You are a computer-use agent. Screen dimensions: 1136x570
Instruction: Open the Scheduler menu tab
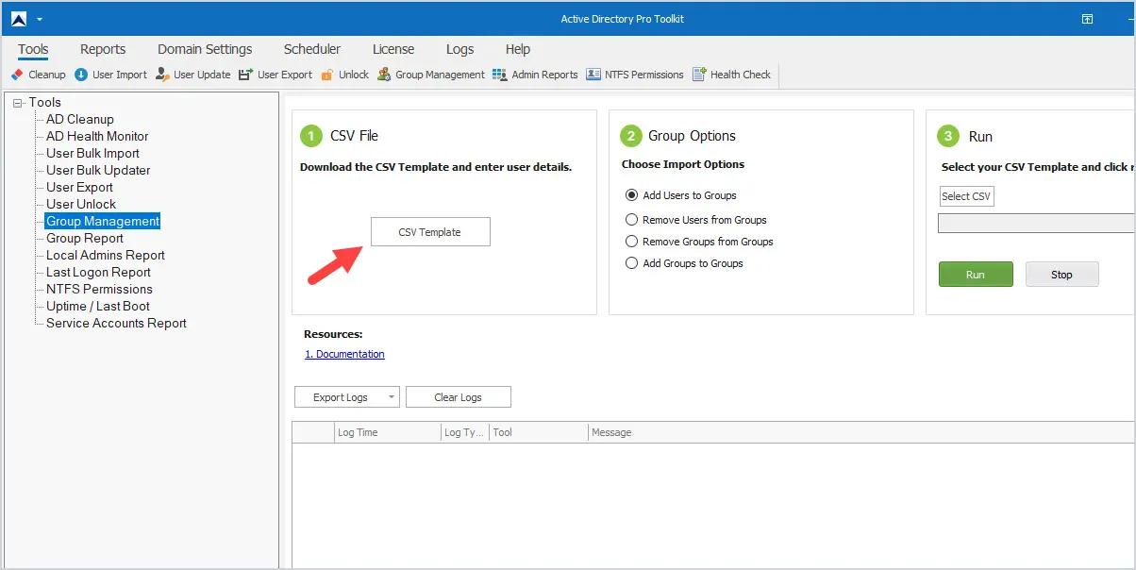[x=312, y=49]
